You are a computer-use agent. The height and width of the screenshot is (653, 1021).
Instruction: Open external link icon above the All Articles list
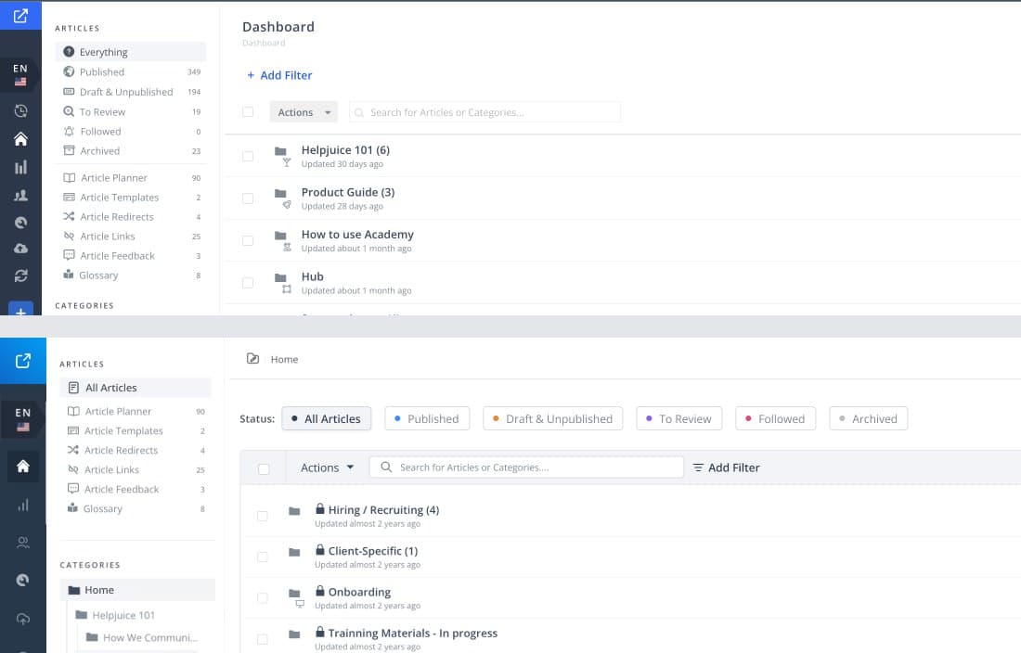23,360
